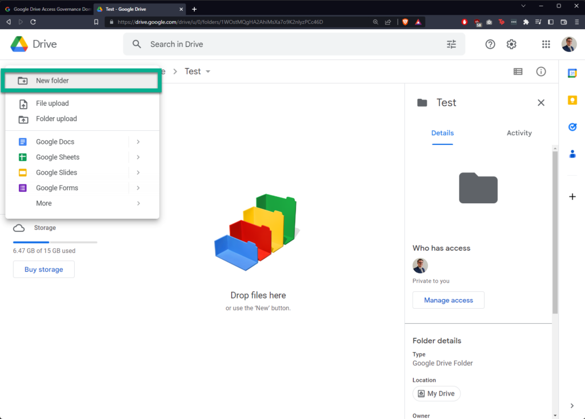Click the Manage access button

point(448,300)
